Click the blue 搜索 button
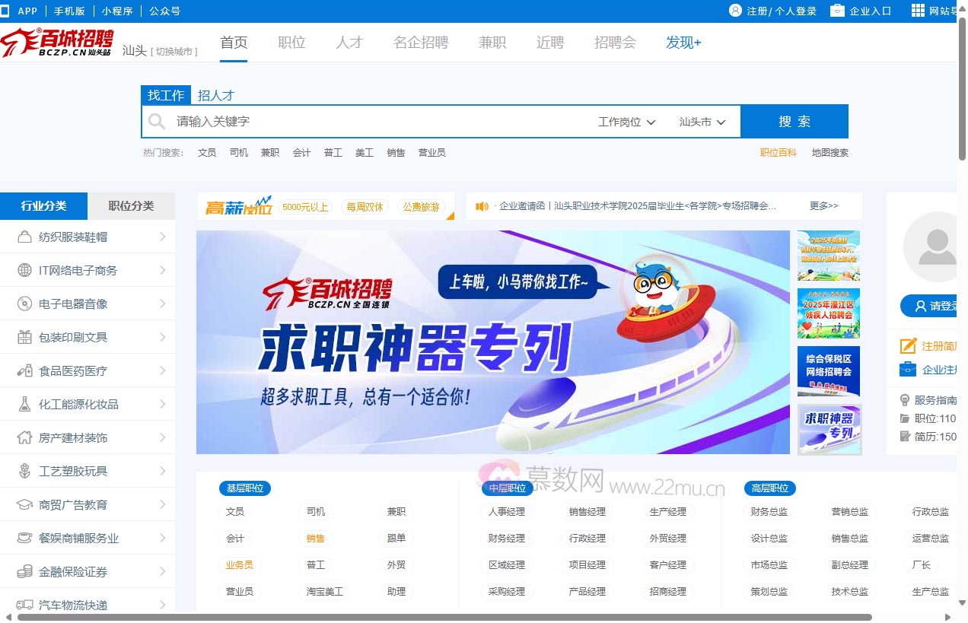The width and height of the screenshot is (968, 623). 794,121
